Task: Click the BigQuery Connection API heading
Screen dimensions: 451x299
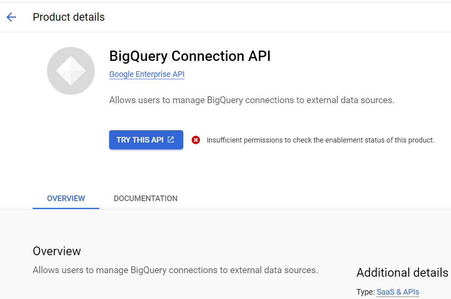Action: click(x=190, y=56)
